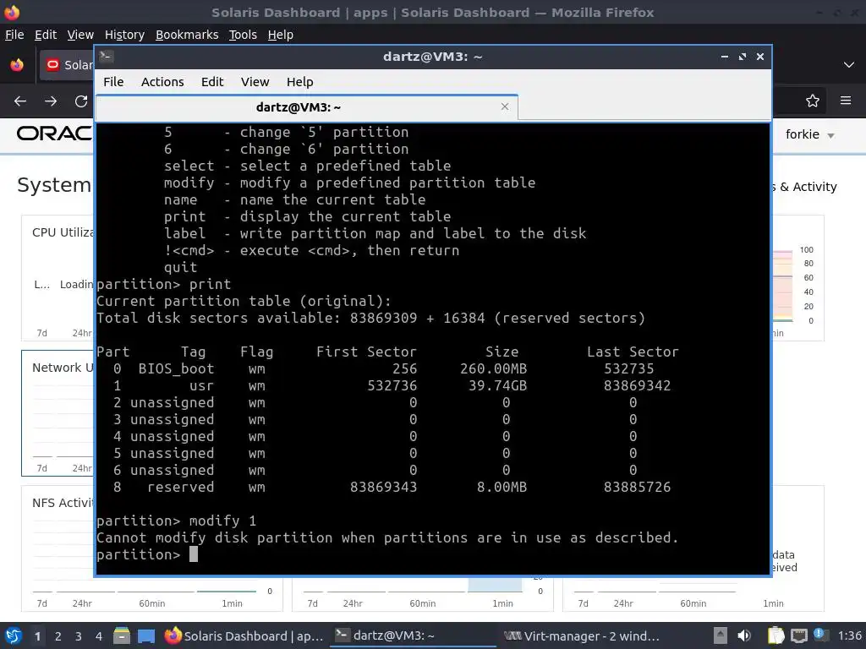Open the terminal File menu

(113, 82)
